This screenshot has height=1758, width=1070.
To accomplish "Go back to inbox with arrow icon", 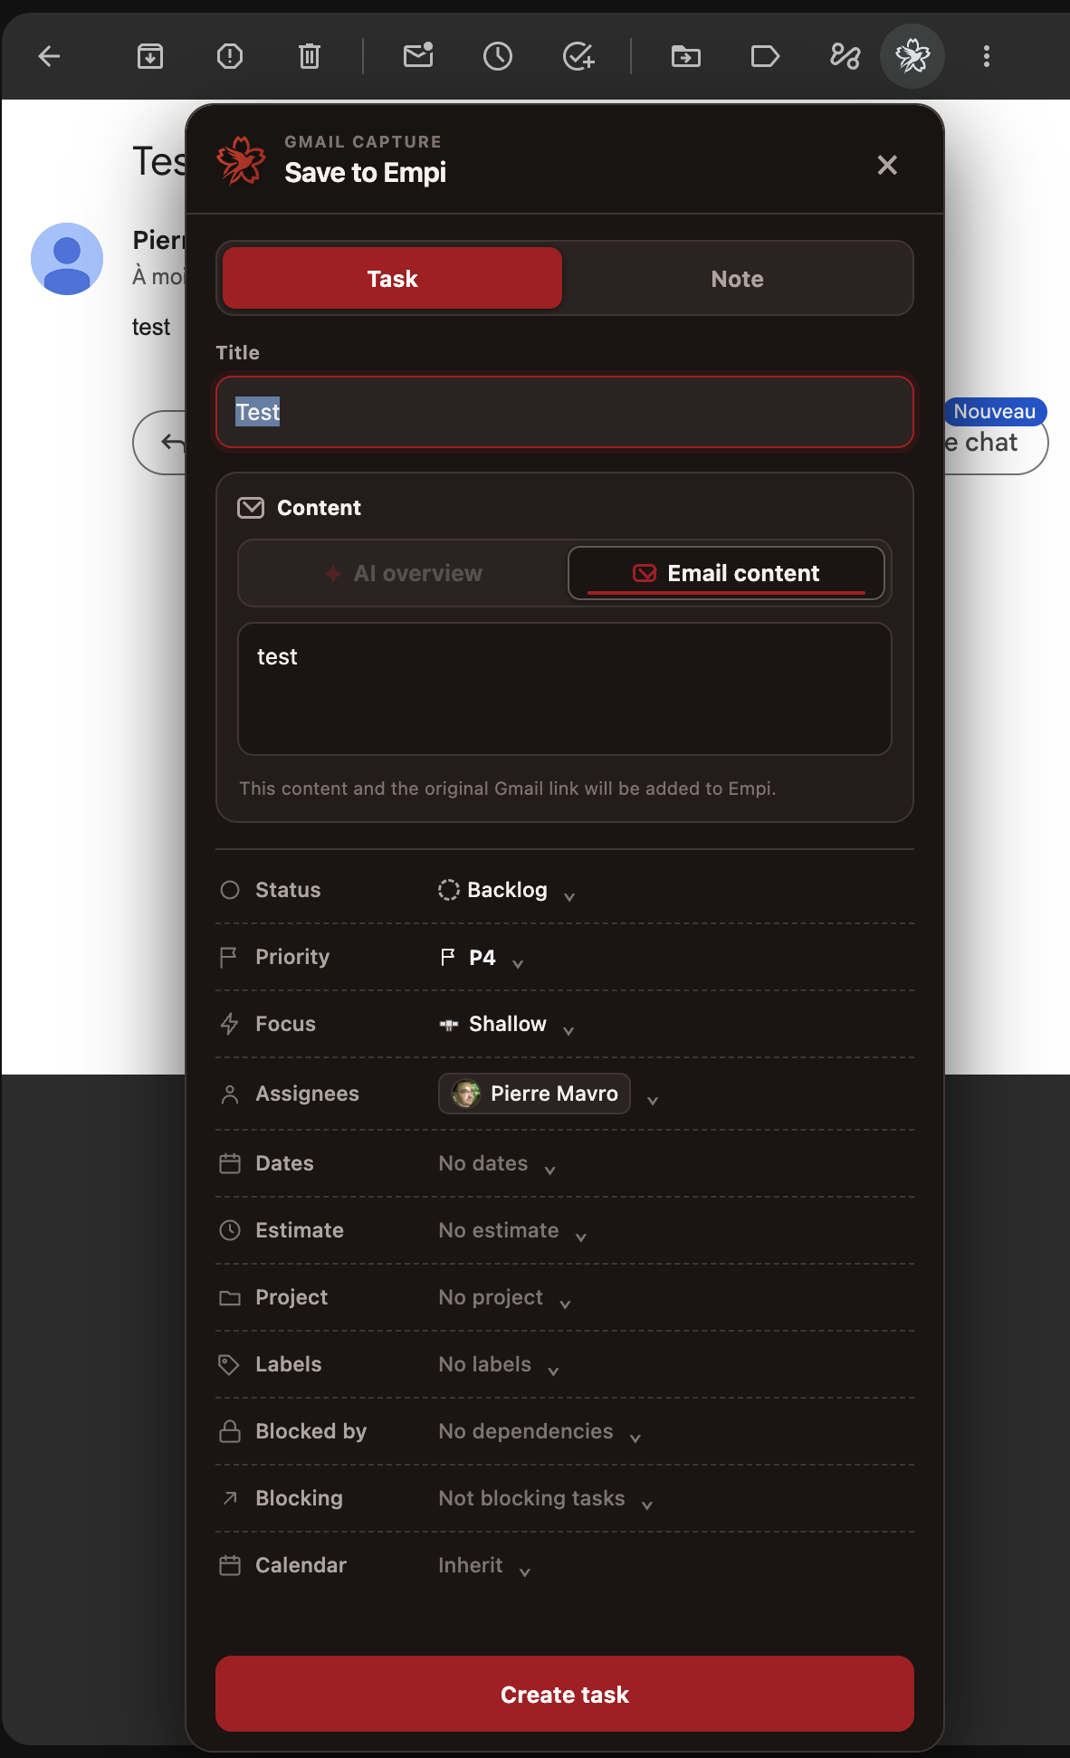I will tap(49, 56).
